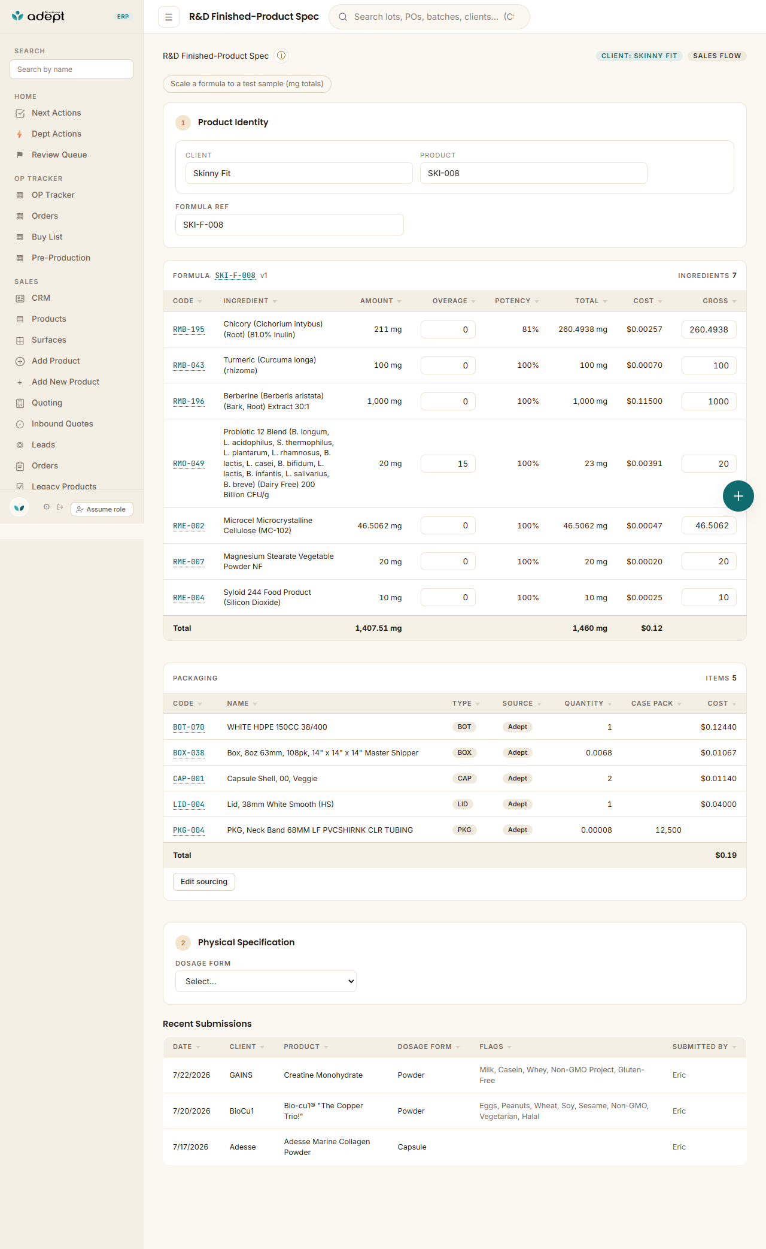Open Surfaces in the sidebar
The width and height of the screenshot is (766, 1249).
click(x=49, y=340)
